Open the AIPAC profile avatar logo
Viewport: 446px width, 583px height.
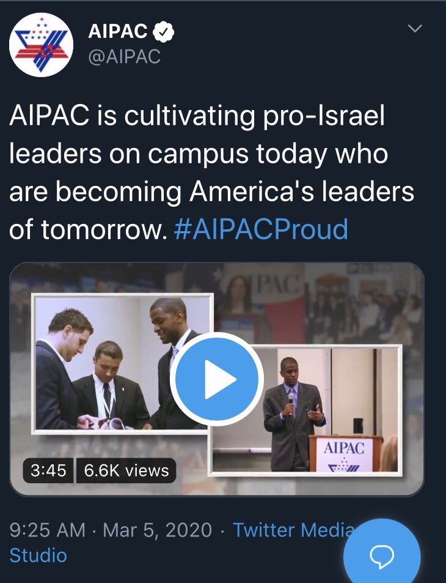[41, 45]
